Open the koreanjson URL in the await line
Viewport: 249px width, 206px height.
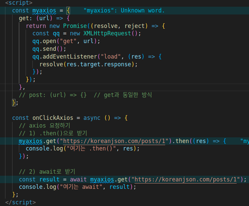185,179
